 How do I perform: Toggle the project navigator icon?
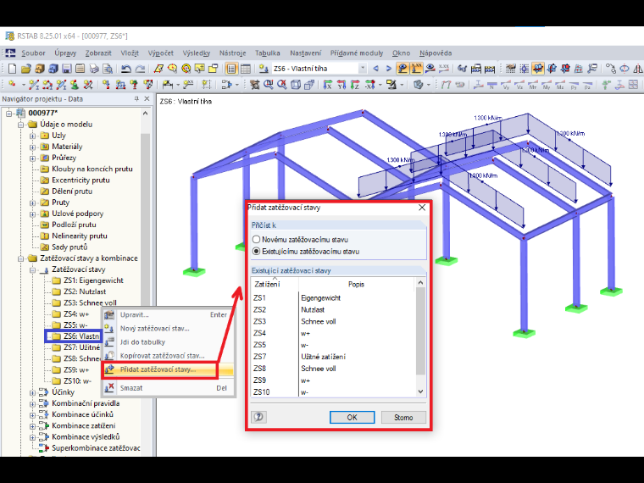231,69
